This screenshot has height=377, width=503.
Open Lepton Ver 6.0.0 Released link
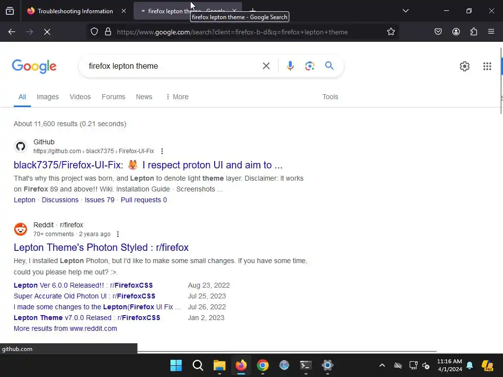(83, 285)
